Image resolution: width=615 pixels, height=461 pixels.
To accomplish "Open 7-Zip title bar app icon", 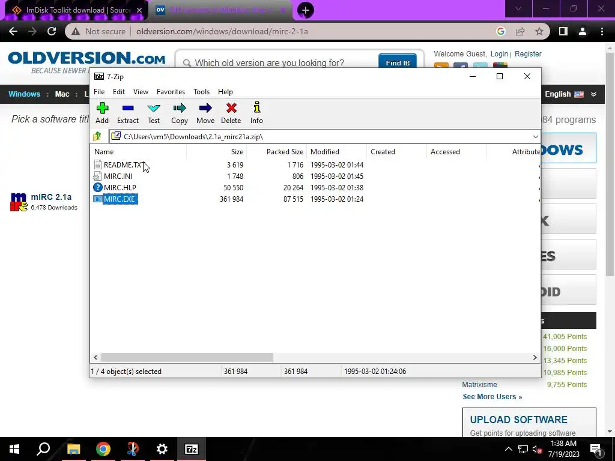I will [x=99, y=76].
